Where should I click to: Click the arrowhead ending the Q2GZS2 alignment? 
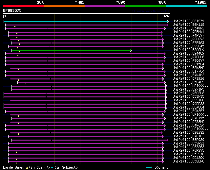(x=162, y=133)
